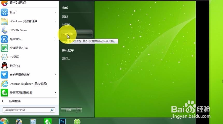Viewport: 223px width, 124px height.
Task: Open the 游戏 menu entry
Action: (x=65, y=17)
